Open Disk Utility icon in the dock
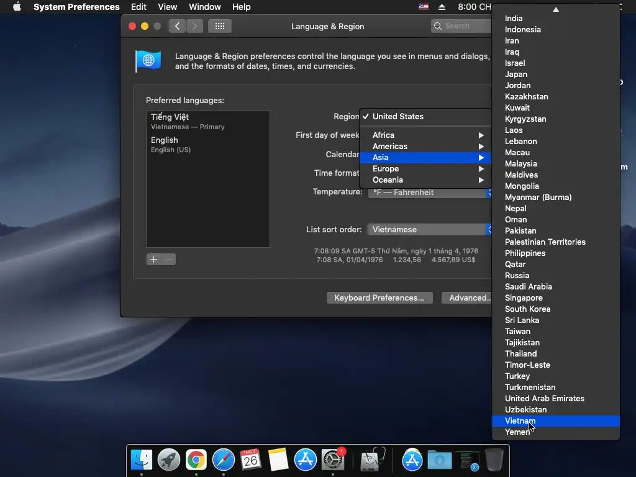Screen dimensions: 636x477 point(371,460)
